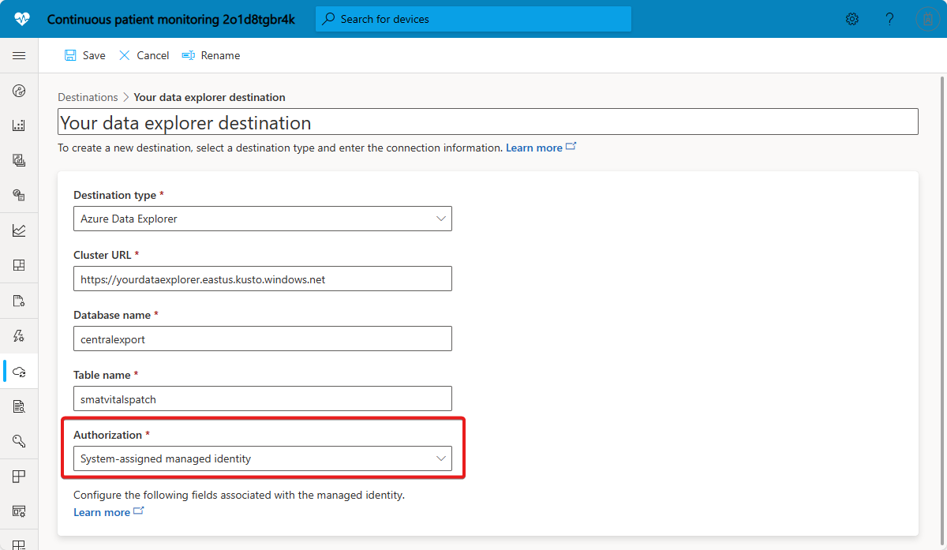Expand the Authorization dropdown
Screen dimensions: 947x550
(x=263, y=458)
